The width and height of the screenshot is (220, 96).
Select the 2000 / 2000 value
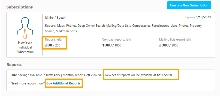pyautogui.click(x=169, y=45)
